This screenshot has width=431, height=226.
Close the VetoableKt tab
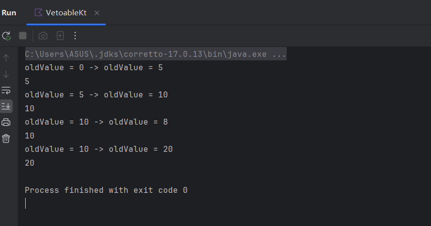click(x=97, y=13)
